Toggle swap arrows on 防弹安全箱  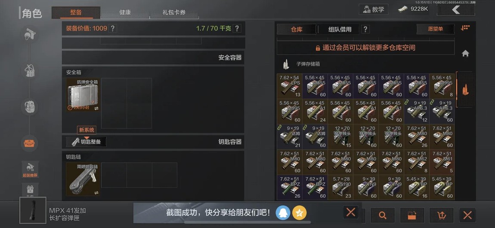pyautogui.click(x=96, y=108)
